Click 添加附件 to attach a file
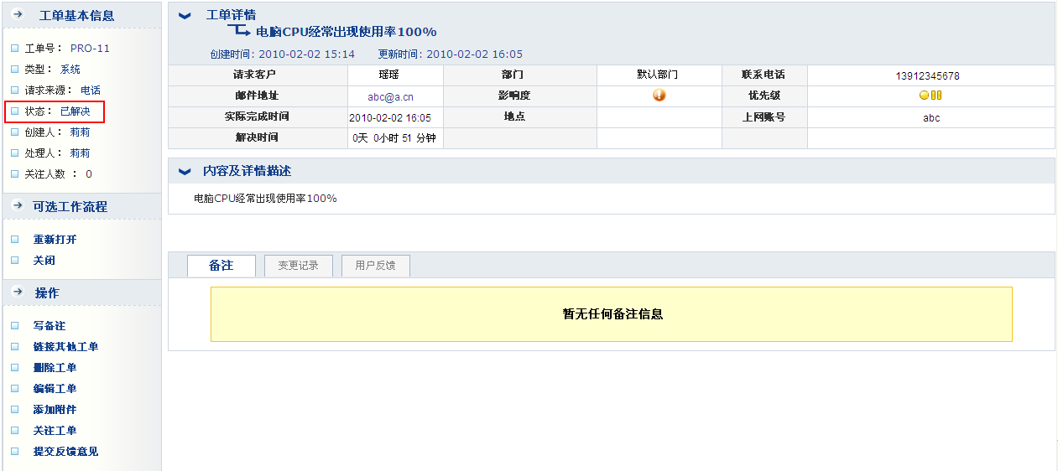 coord(55,410)
